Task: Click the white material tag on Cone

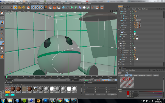Action: pyautogui.click(x=137, y=39)
